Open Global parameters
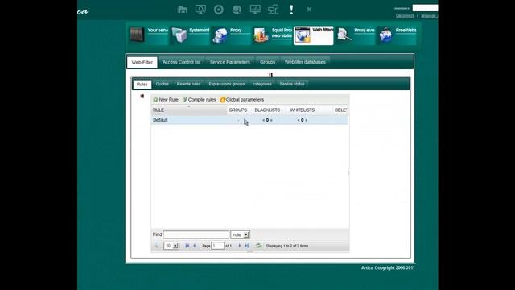Viewport: 515px width, 290px height. point(242,100)
